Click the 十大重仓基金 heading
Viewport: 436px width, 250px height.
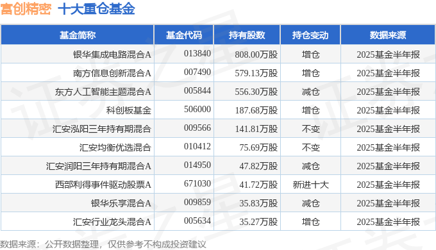pyautogui.click(x=96, y=9)
